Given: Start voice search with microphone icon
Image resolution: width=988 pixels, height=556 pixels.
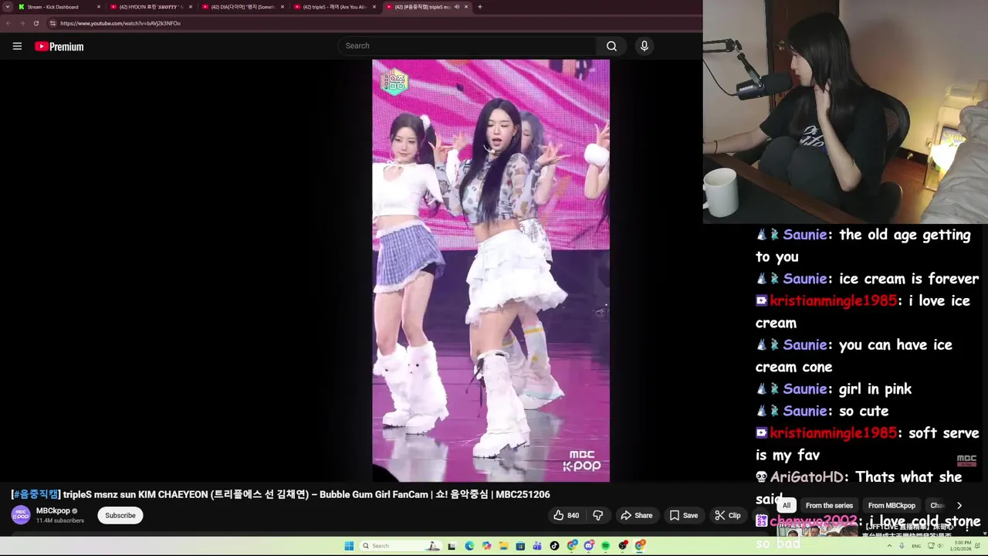Looking at the screenshot, I should coord(645,46).
